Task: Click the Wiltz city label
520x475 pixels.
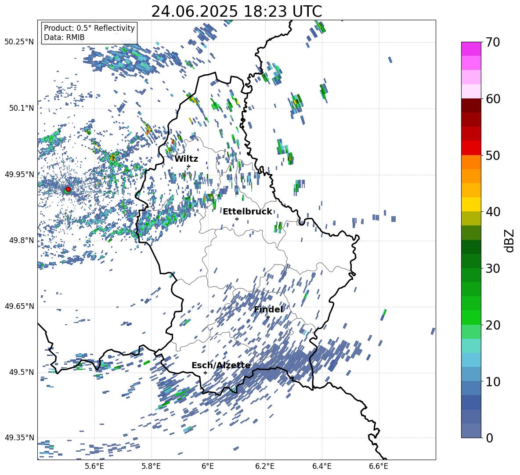Action: click(186, 159)
